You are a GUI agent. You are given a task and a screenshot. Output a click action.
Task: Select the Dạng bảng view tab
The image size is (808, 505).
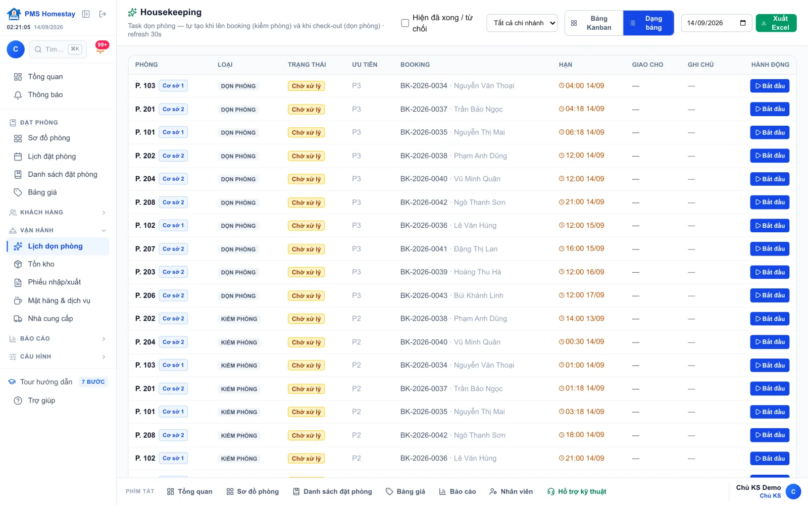[648, 23]
